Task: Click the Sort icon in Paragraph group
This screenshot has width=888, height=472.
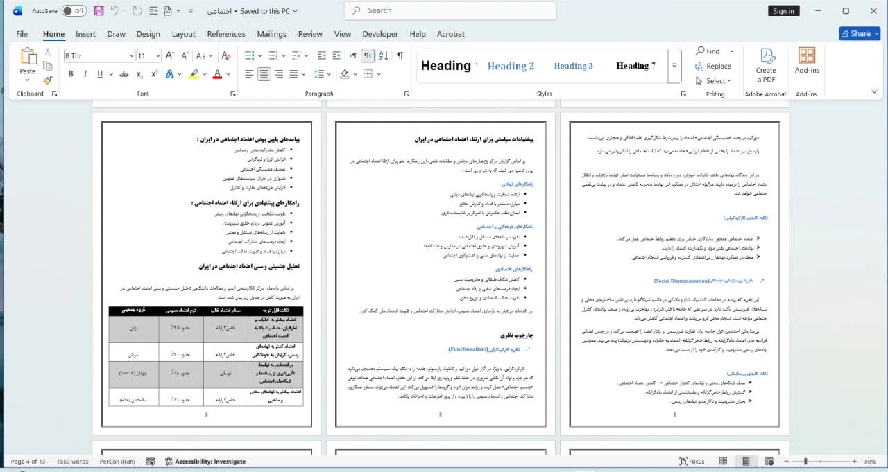Action: (383, 56)
